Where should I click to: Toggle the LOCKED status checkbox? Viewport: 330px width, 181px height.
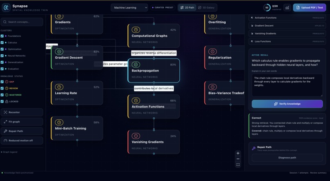click(2, 101)
